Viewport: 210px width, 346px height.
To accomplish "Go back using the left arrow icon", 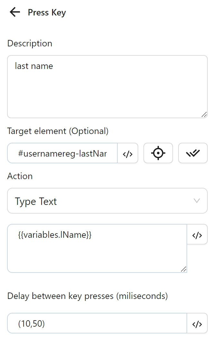I will pos(15,12).
